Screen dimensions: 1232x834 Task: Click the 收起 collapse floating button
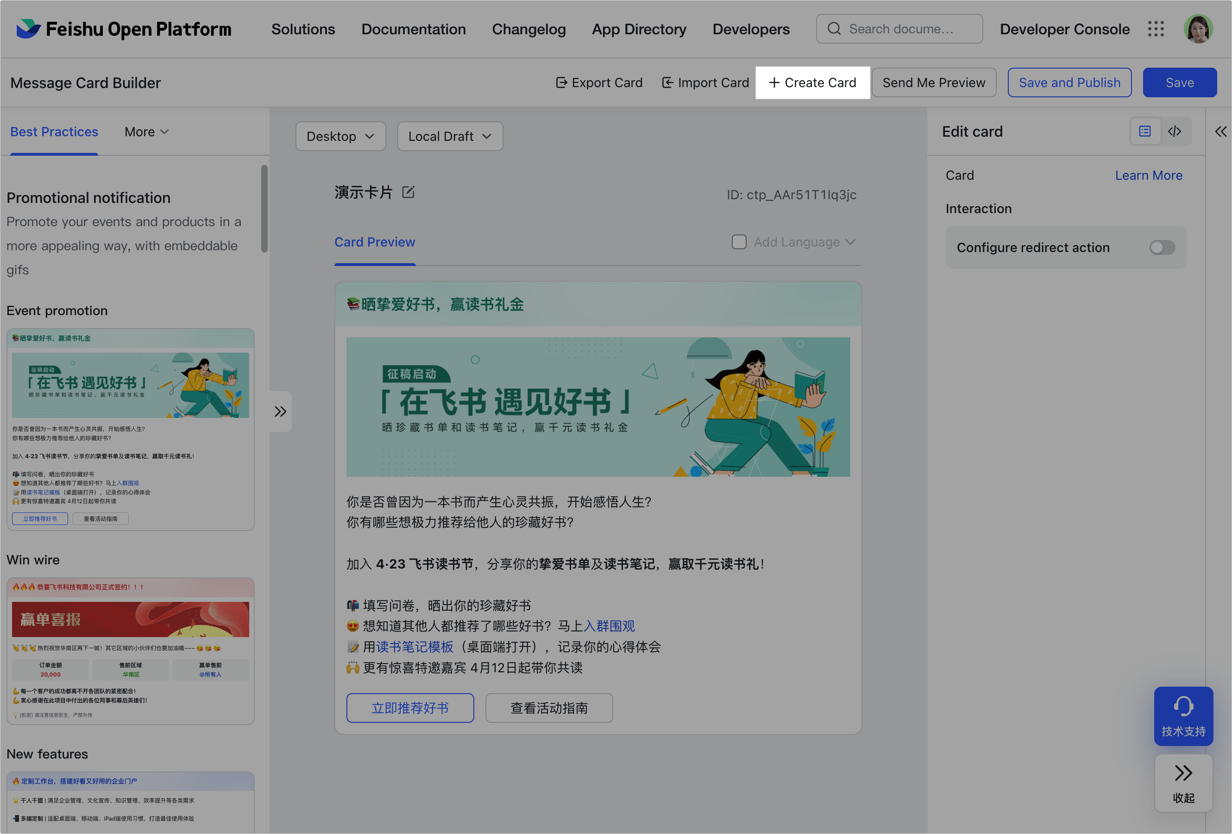coord(1183,783)
